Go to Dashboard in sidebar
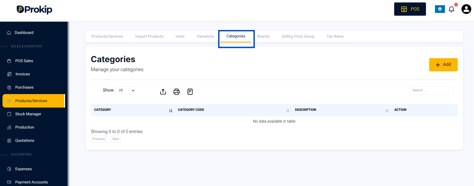 coord(24,33)
